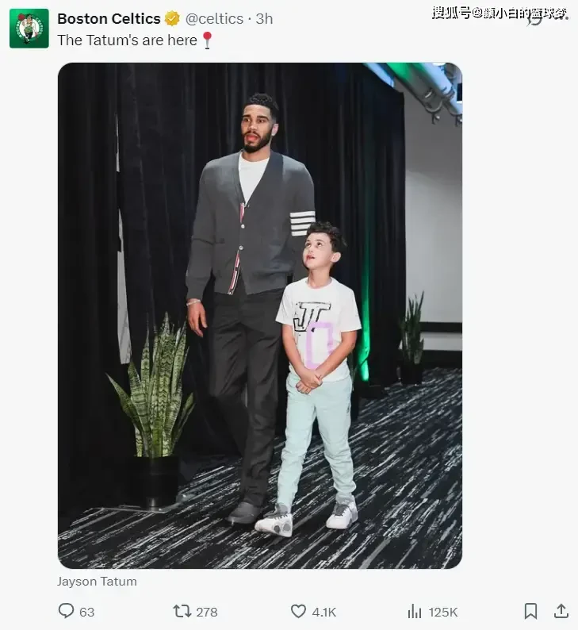This screenshot has width=578, height=630.
Task: Open the Boston Celtics profile avatar
Action: (29, 29)
